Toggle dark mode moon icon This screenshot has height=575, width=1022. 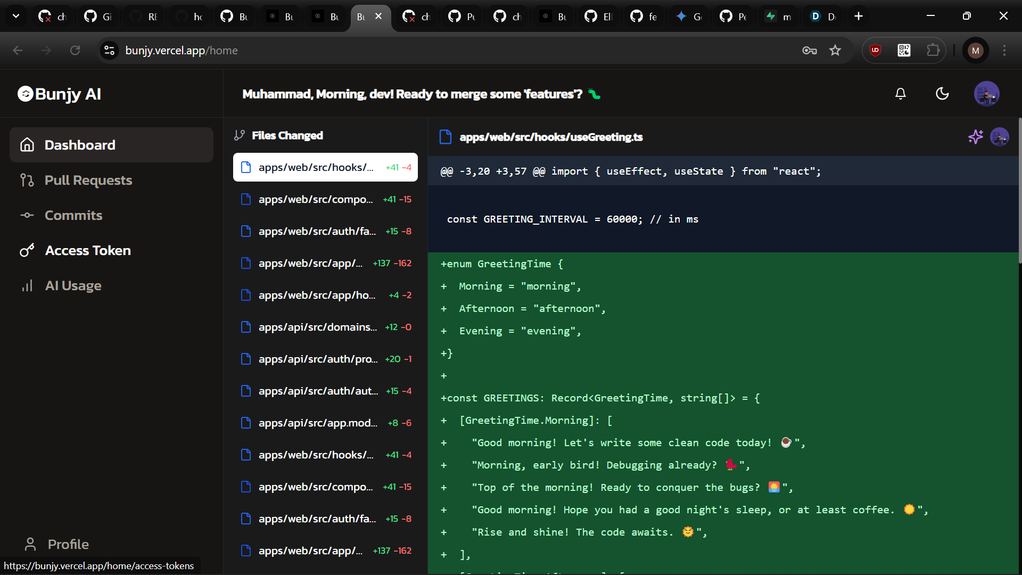coord(942,94)
